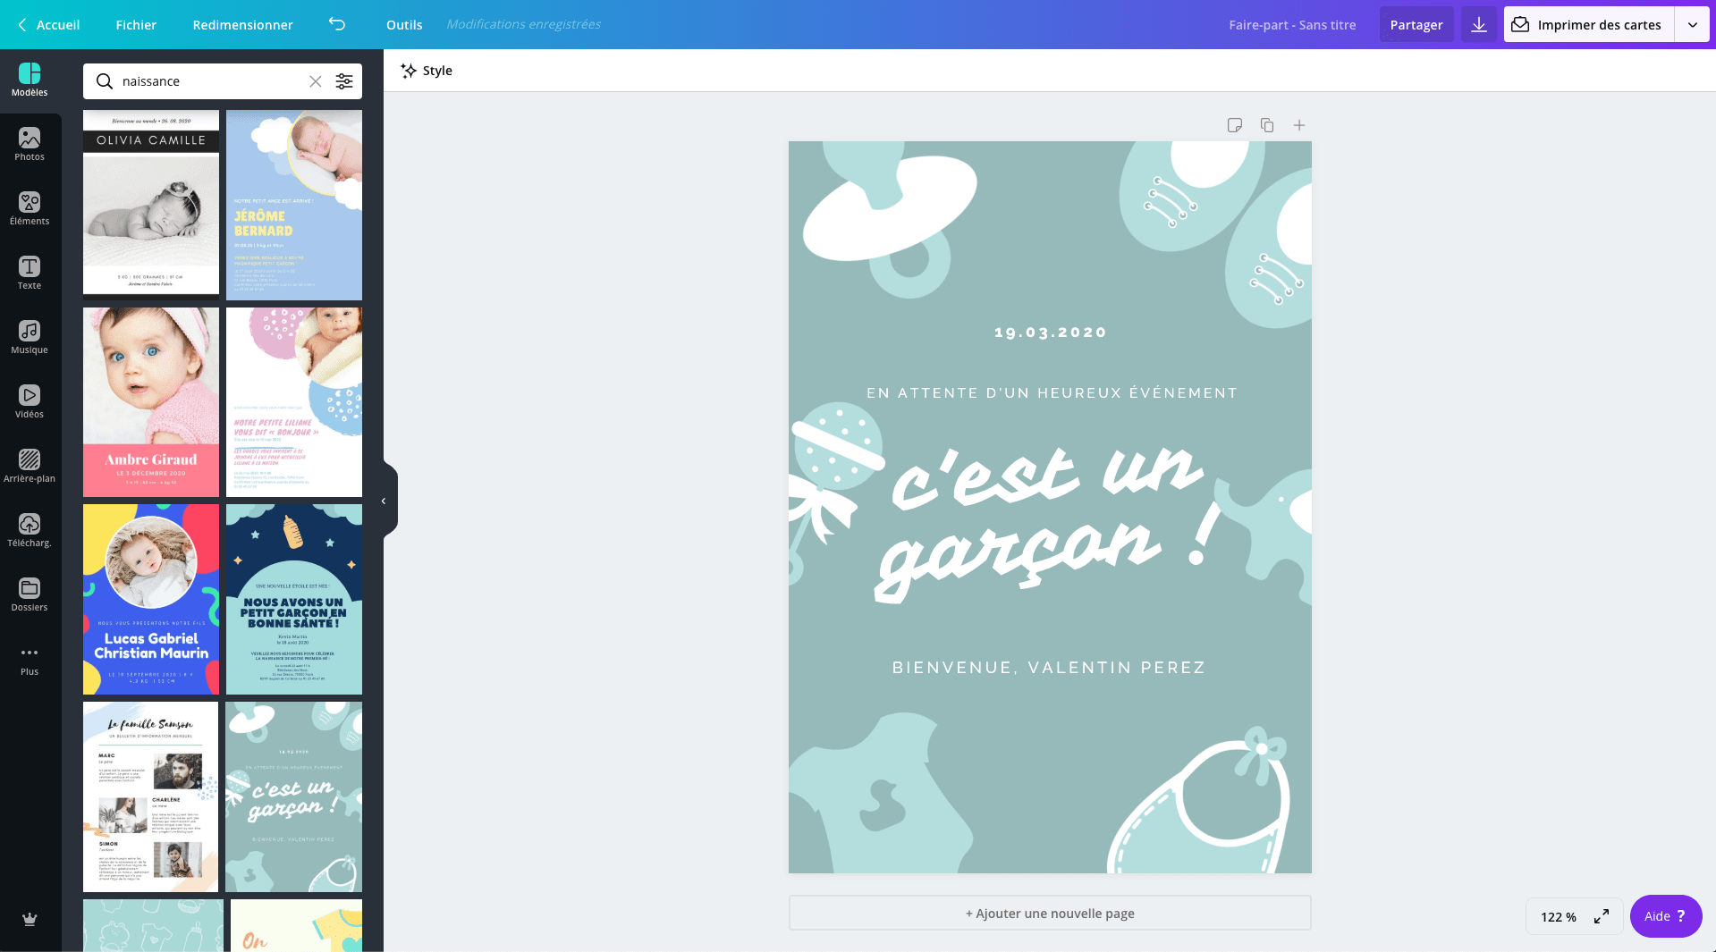This screenshot has width=1716, height=952.
Task: Collapse the templates side panel
Action: click(x=385, y=501)
